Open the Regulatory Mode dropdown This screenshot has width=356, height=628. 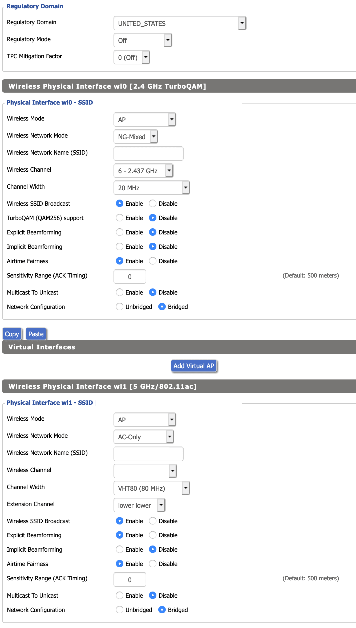[x=143, y=40]
